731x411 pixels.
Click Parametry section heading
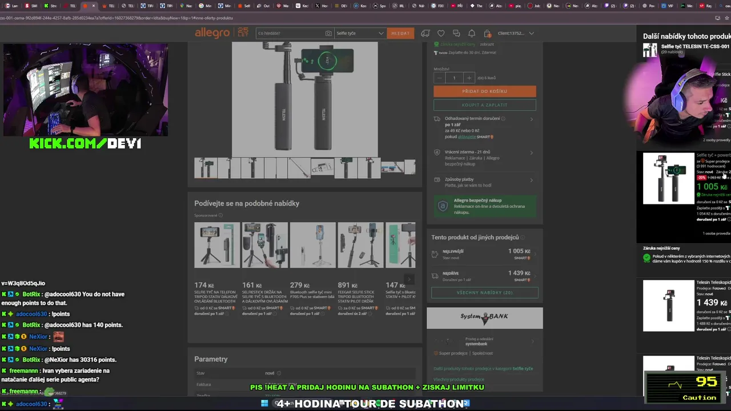pos(211,359)
